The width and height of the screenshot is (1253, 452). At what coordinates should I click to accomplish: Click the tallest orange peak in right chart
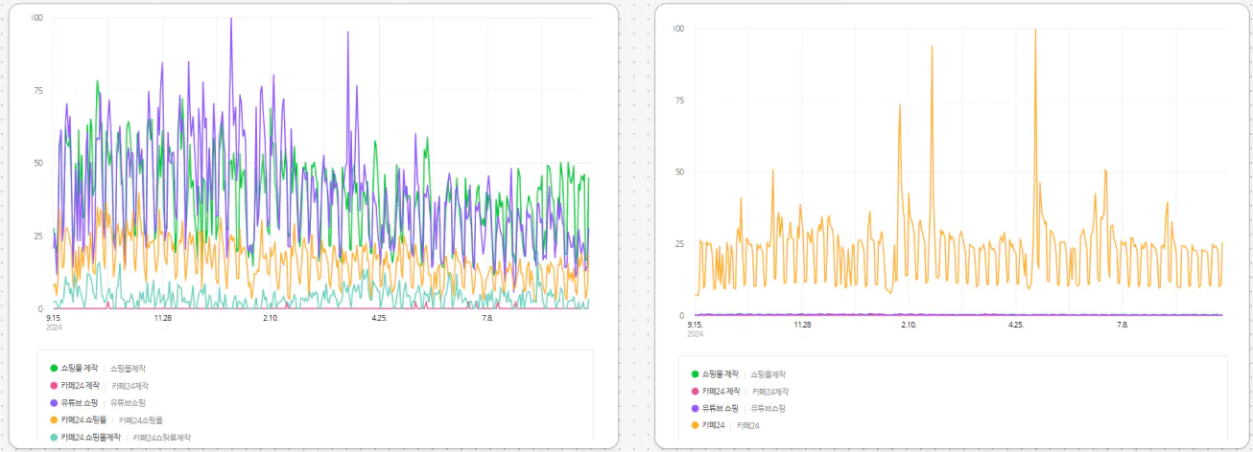[1035, 31]
